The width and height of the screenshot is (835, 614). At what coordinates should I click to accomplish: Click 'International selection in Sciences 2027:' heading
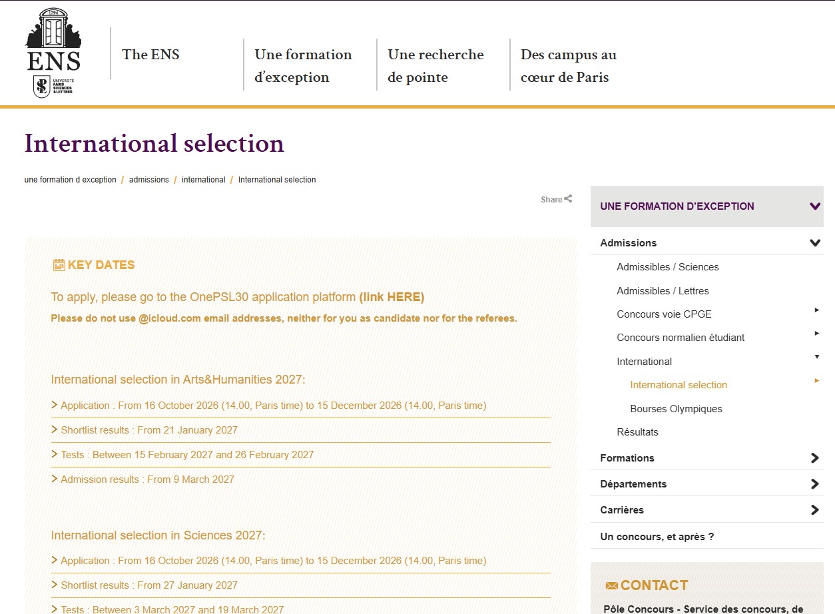(158, 535)
